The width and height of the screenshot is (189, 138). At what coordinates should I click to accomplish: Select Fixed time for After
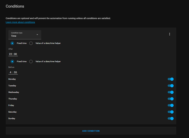[x=12, y=43]
